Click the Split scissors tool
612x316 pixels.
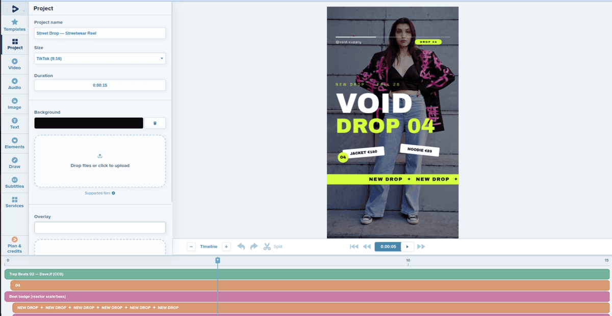point(272,246)
